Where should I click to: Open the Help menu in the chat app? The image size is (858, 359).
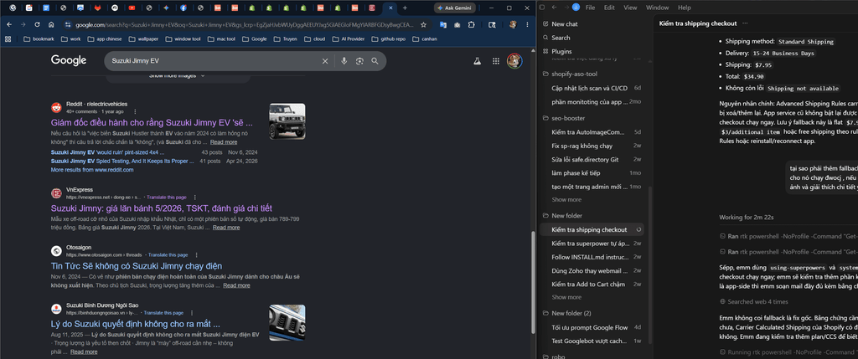[684, 8]
